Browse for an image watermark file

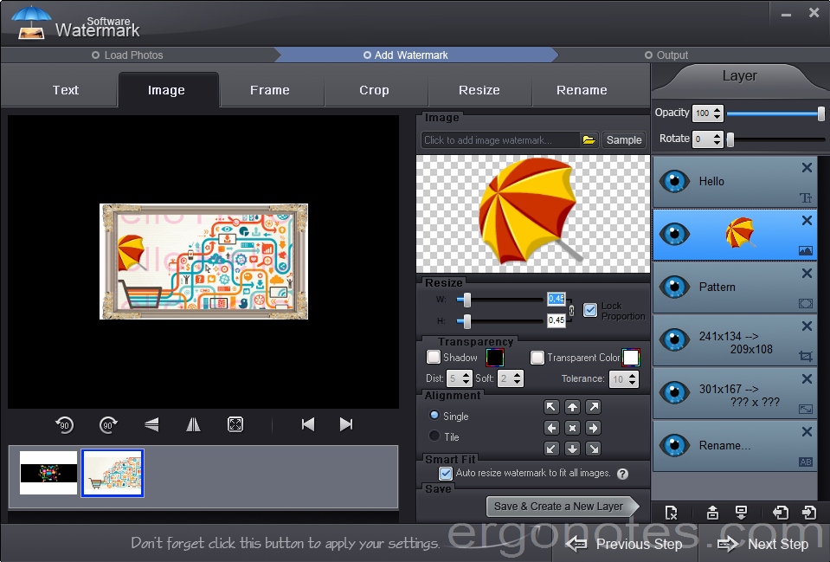click(x=589, y=139)
